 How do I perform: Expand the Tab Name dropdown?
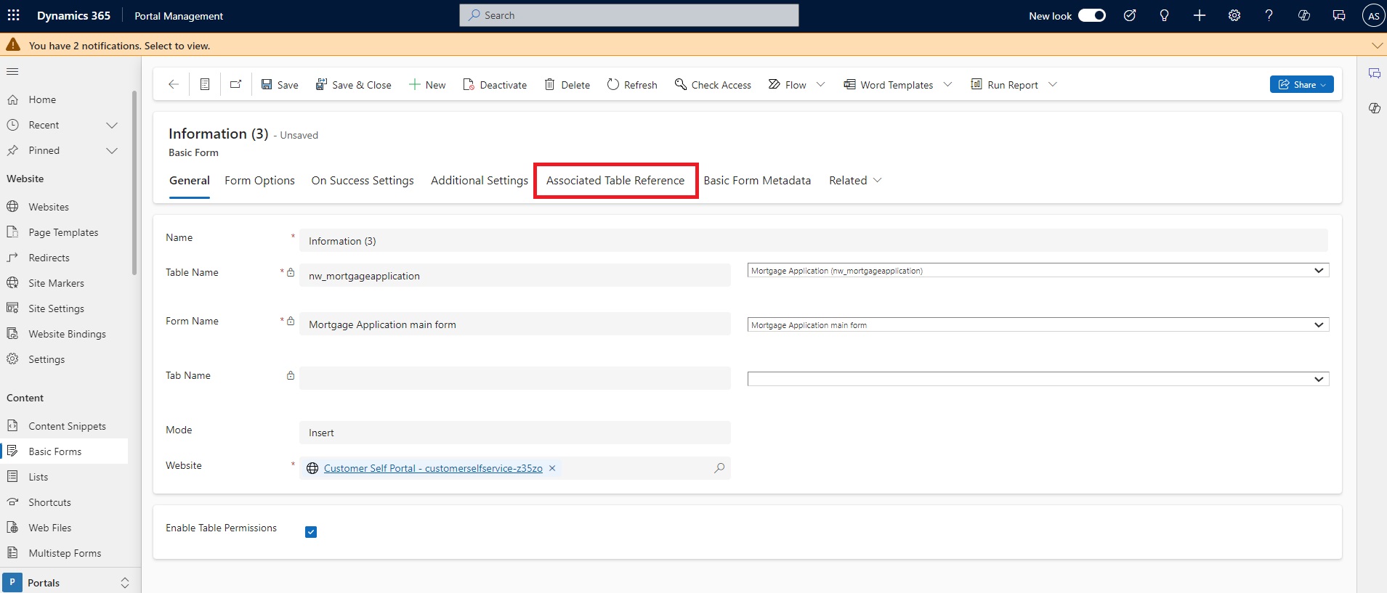1038,379
